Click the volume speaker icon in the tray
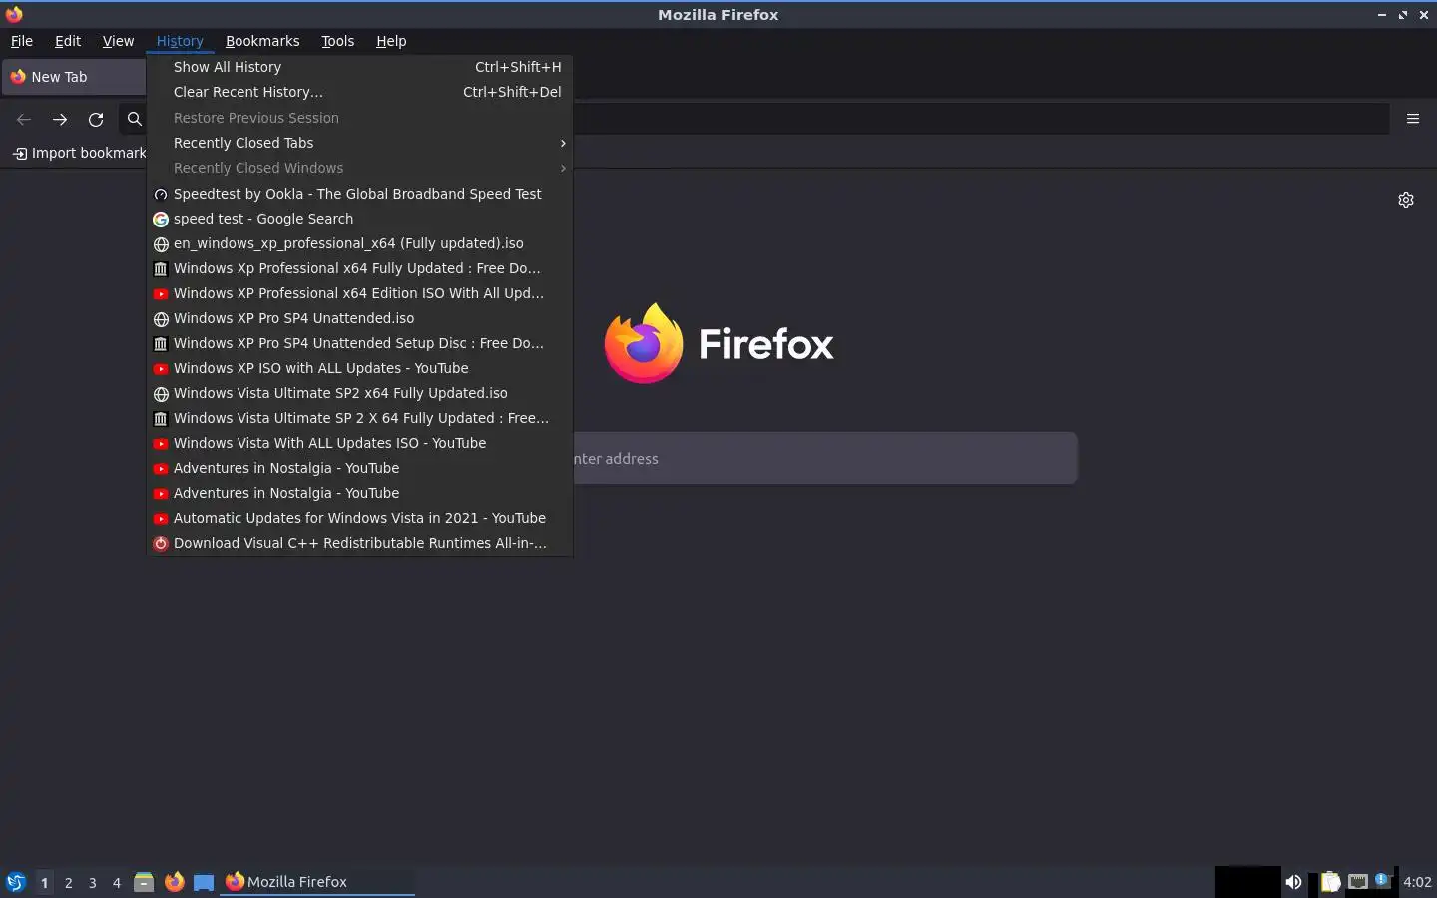 coord(1293,882)
